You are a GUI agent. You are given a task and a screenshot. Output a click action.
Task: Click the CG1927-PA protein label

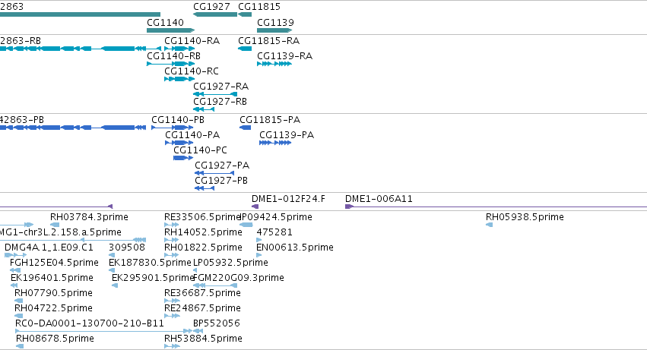point(222,166)
